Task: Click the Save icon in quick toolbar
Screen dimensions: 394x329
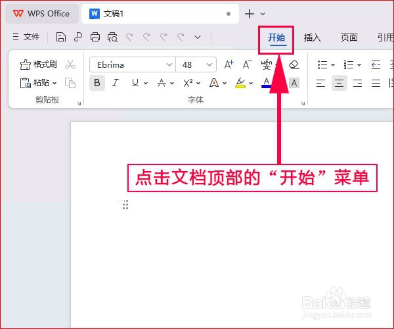Action: pos(61,37)
